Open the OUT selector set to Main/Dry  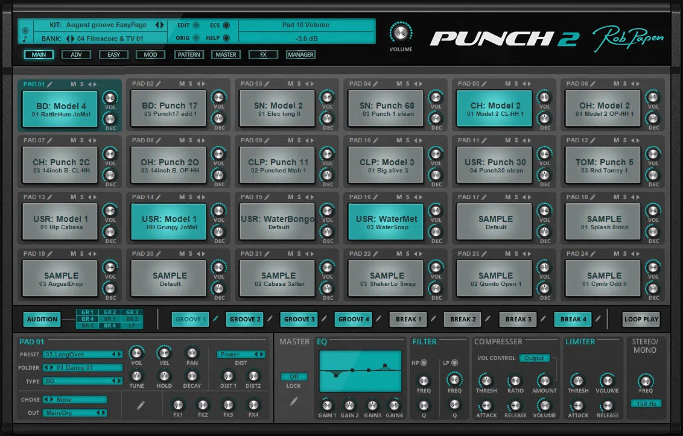pos(74,412)
